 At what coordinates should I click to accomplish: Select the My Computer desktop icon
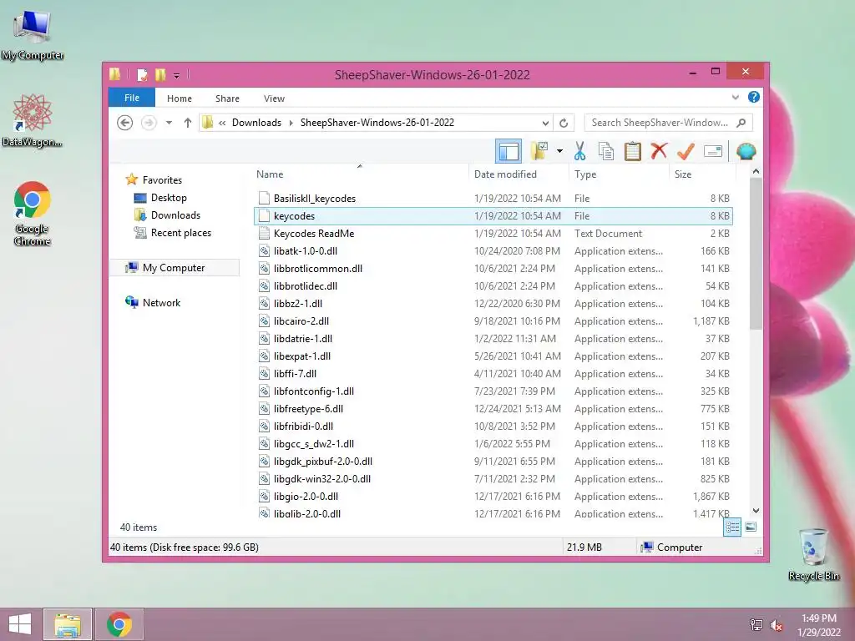pos(33,35)
